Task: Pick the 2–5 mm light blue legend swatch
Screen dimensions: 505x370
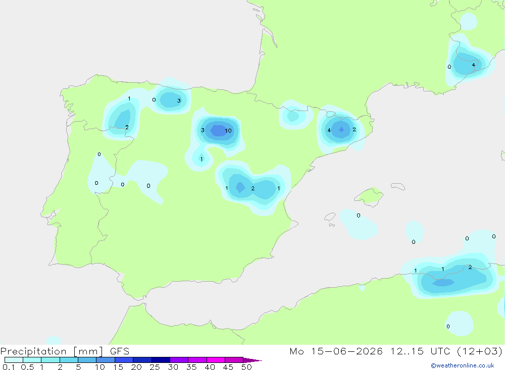Action: pos(69,360)
